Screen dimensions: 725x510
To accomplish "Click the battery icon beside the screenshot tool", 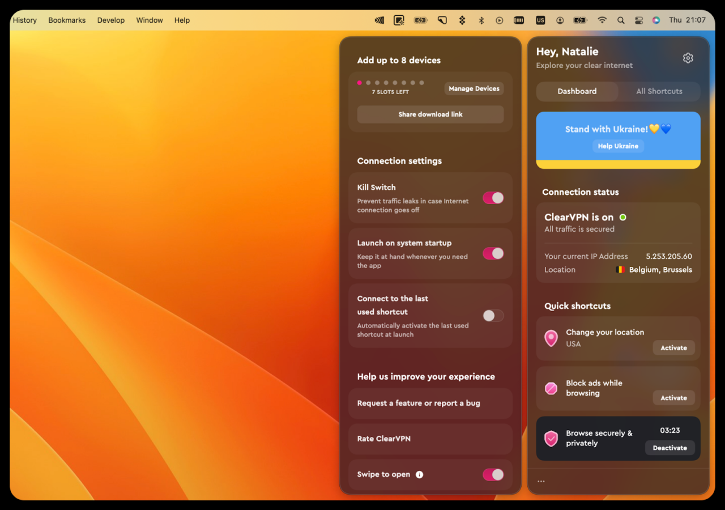I will (421, 20).
